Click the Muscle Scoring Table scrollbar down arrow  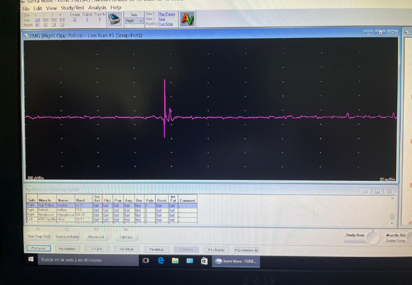click(x=392, y=224)
